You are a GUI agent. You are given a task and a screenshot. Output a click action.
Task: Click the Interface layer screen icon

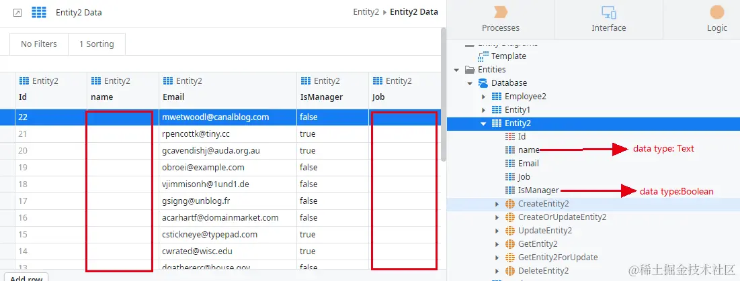pos(608,12)
